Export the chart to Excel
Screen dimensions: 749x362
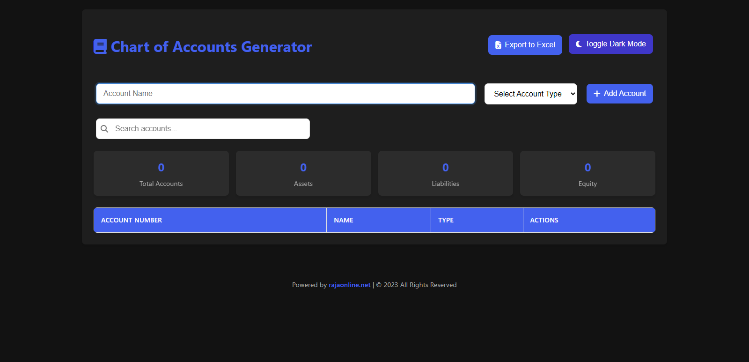coord(525,45)
